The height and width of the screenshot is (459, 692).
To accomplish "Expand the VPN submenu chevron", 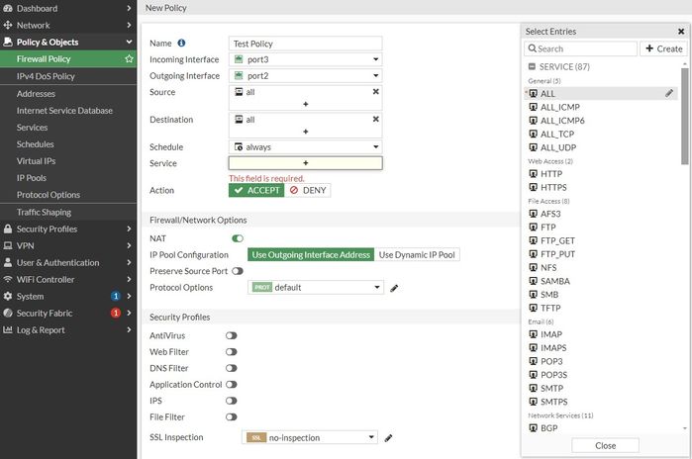I will 129,245.
